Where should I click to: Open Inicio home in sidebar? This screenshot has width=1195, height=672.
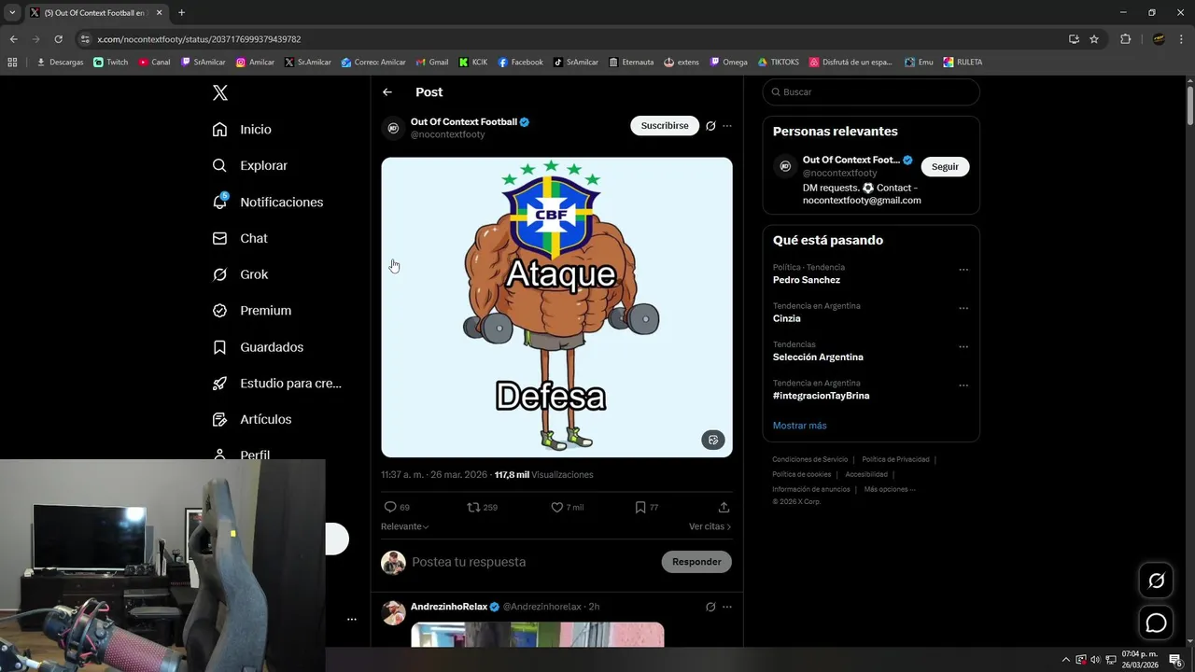(x=242, y=130)
